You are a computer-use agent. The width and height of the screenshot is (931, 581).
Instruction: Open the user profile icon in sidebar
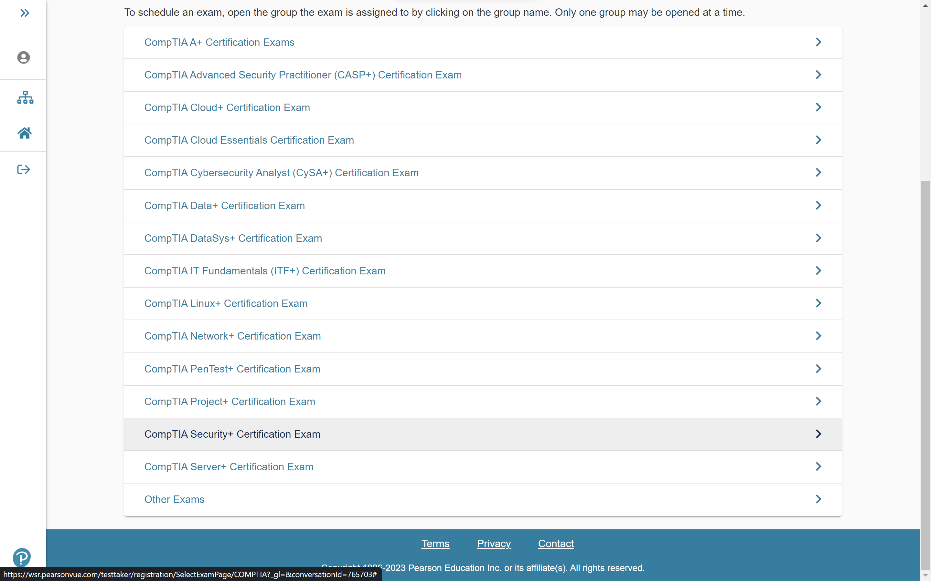click(24, 58)
